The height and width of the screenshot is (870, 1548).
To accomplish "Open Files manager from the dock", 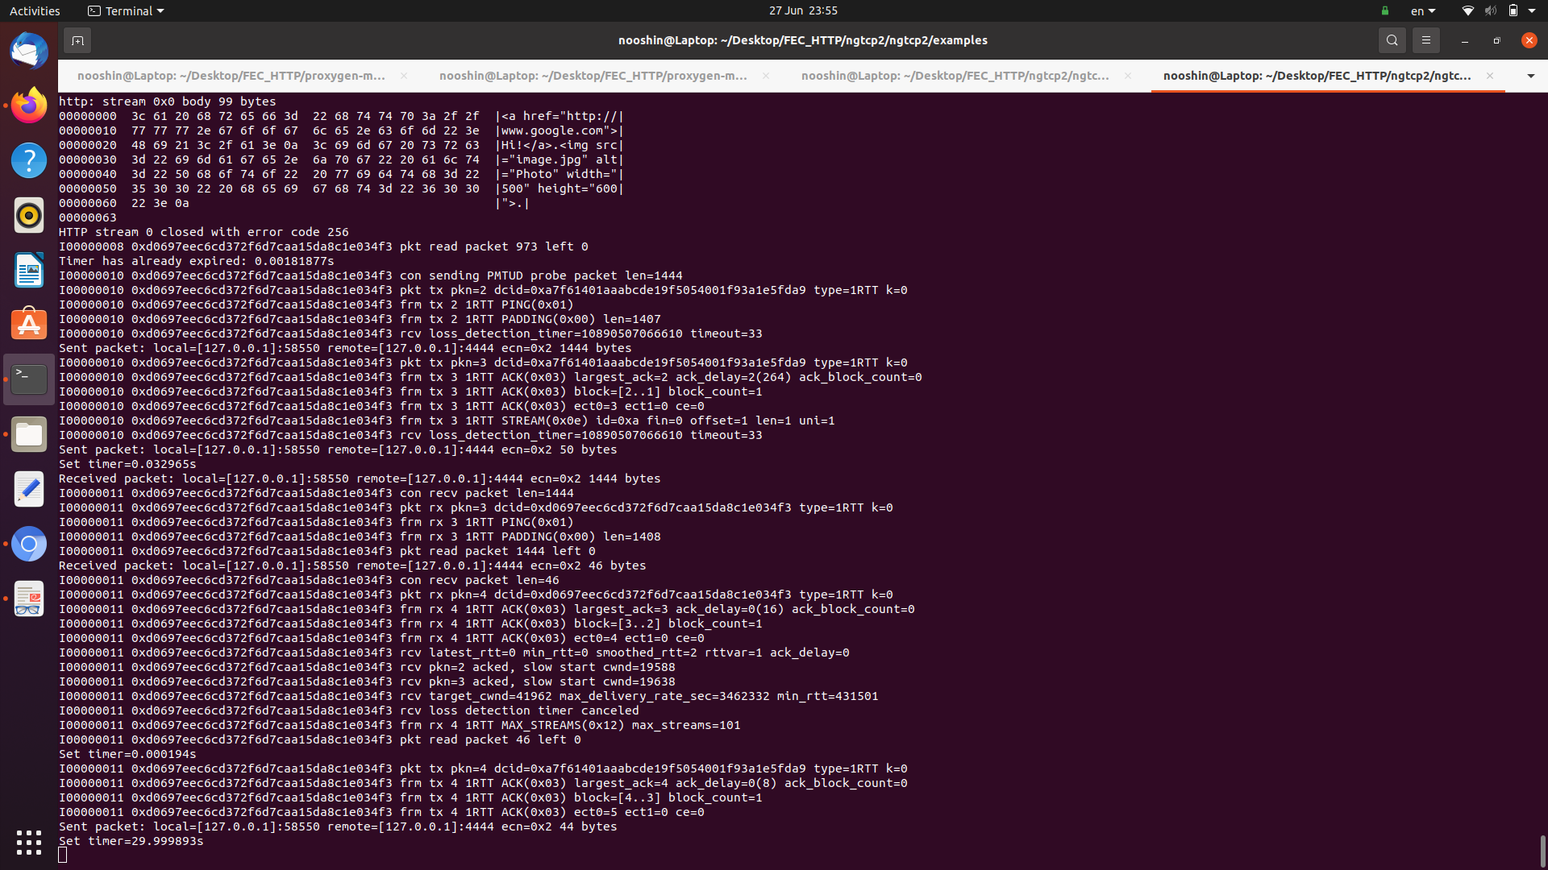I will [29, 434].
